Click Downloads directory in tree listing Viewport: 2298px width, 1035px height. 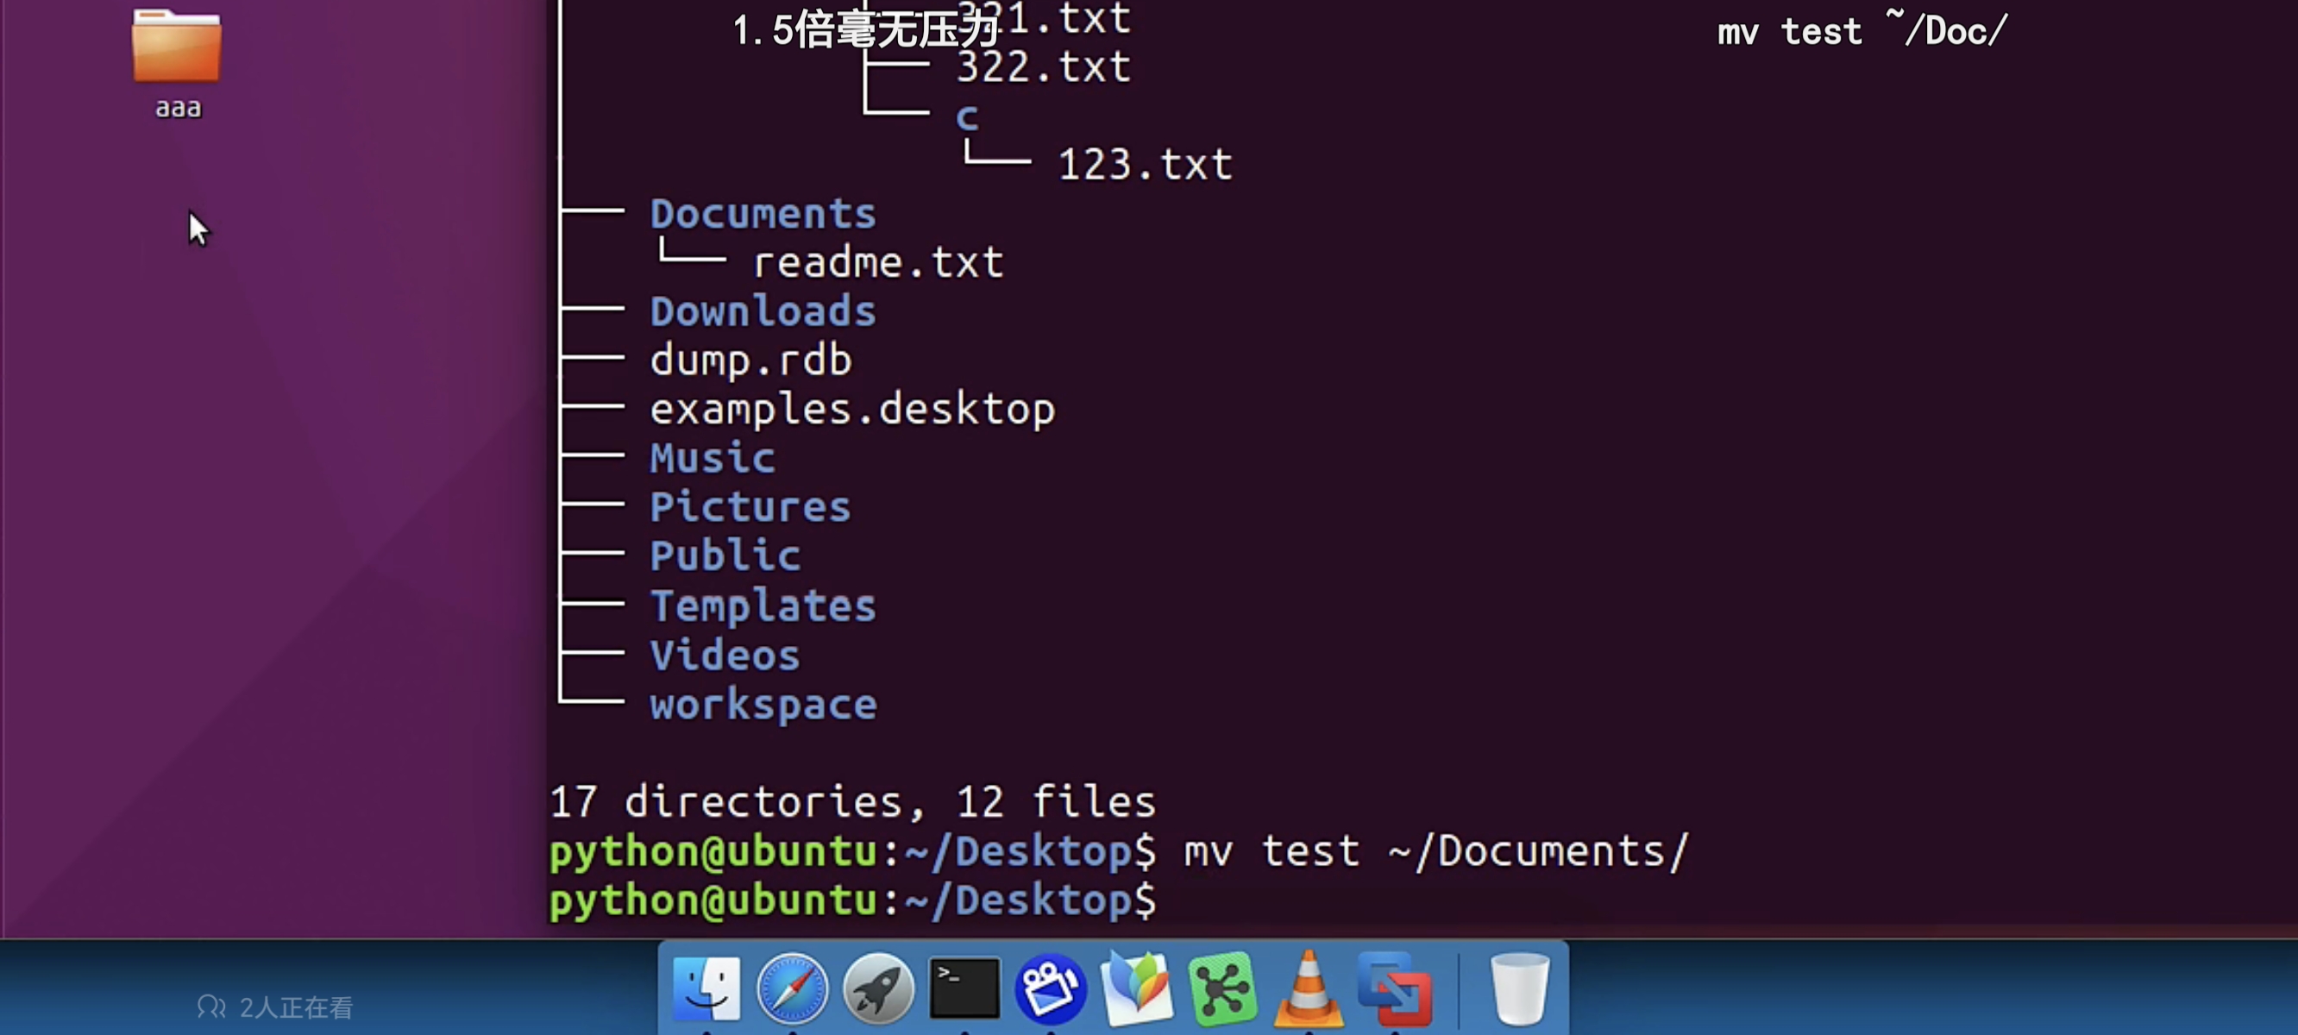[763, 311]
